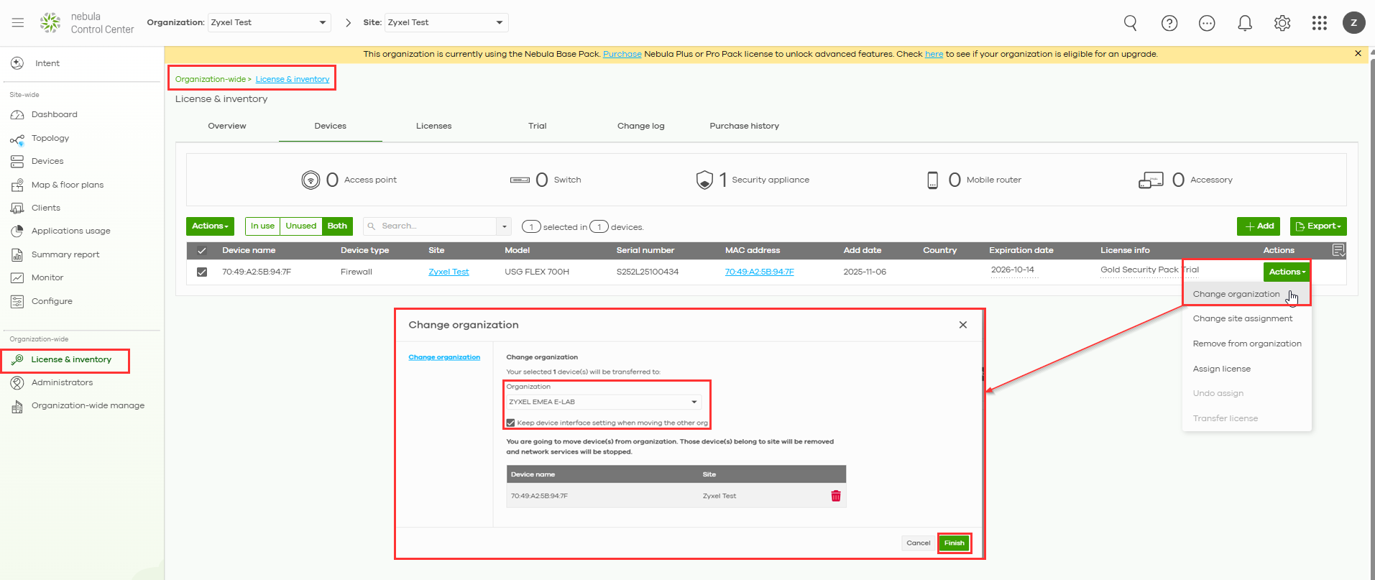Viewport: 1375px width, 580px height.
Task: Click the Administrators sidebar icon
Action: (x=17, y=383)
